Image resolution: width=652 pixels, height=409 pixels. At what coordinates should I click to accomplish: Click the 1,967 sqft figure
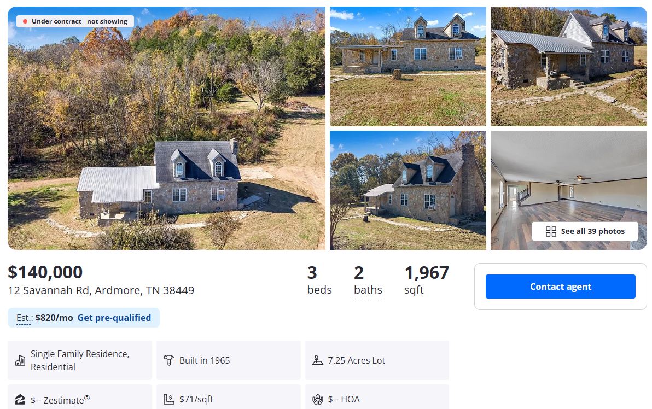click(426, 272)
